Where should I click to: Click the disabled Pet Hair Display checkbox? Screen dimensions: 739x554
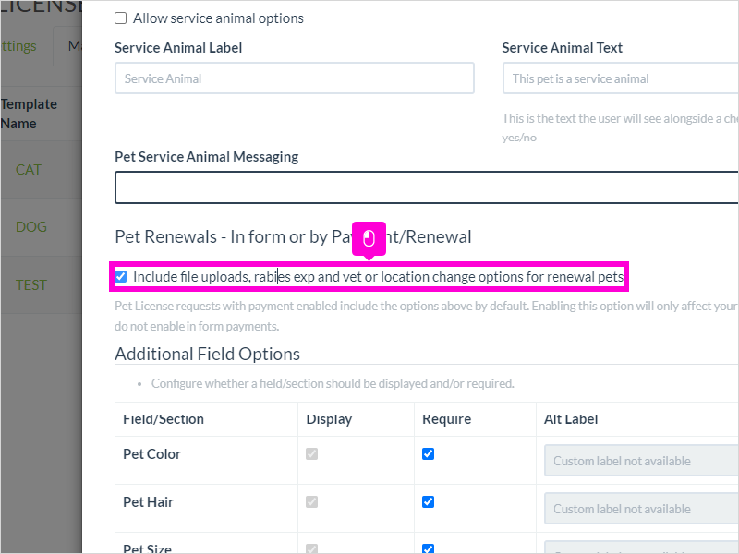coord(311,501)
